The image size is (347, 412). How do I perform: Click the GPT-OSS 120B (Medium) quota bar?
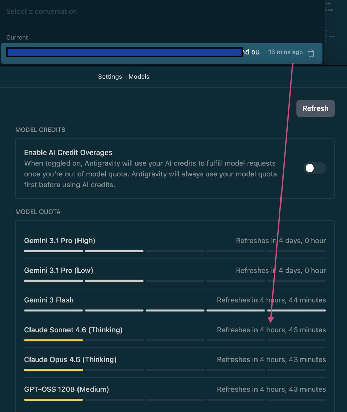(175, 400)
